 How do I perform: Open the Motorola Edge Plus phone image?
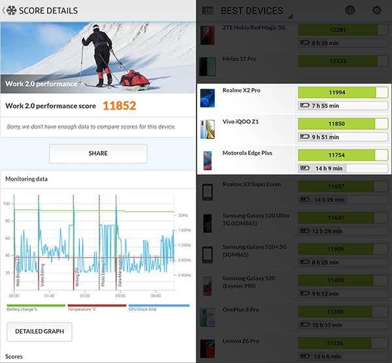click(207, 161)
